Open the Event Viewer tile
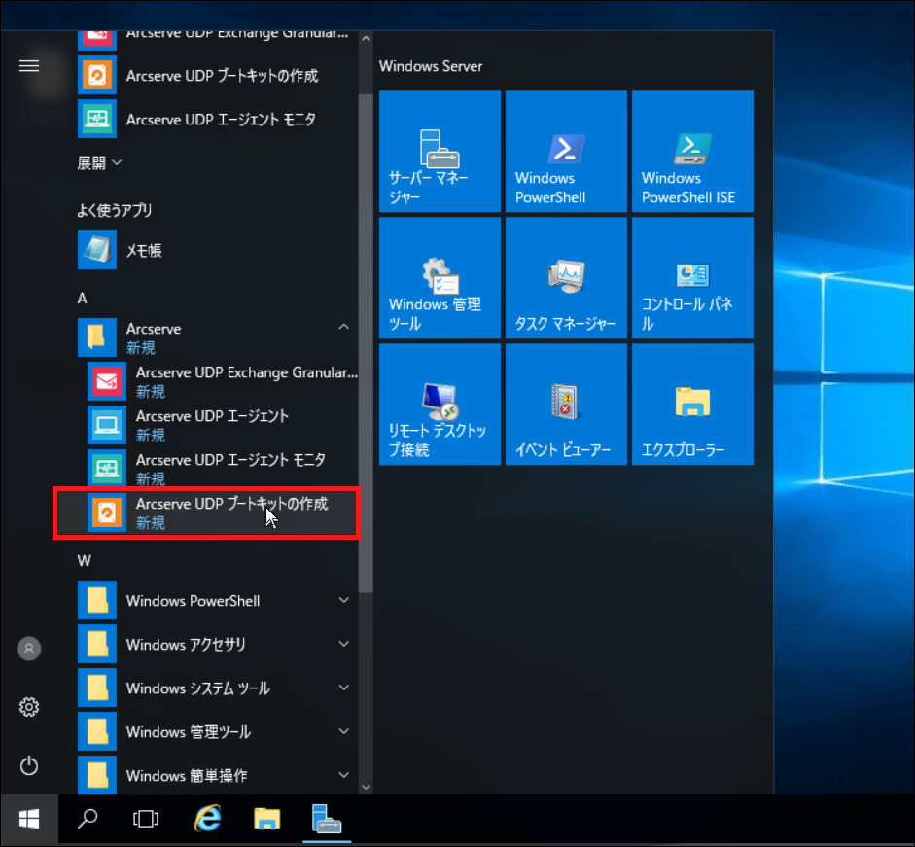Image resolution: width=915 pixels, height=847 pixels. tap(566, 404)
